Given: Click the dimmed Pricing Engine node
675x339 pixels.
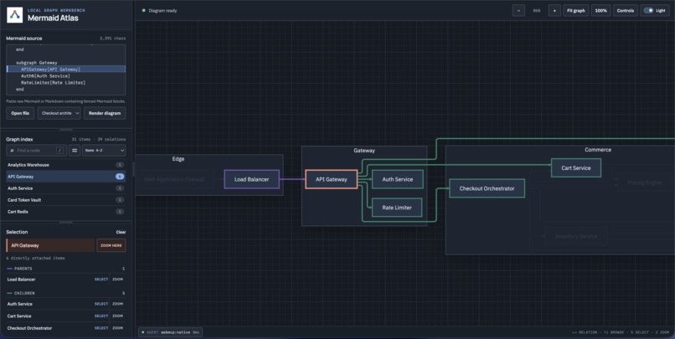Looking at the screenshot, I should click(645, 182).
